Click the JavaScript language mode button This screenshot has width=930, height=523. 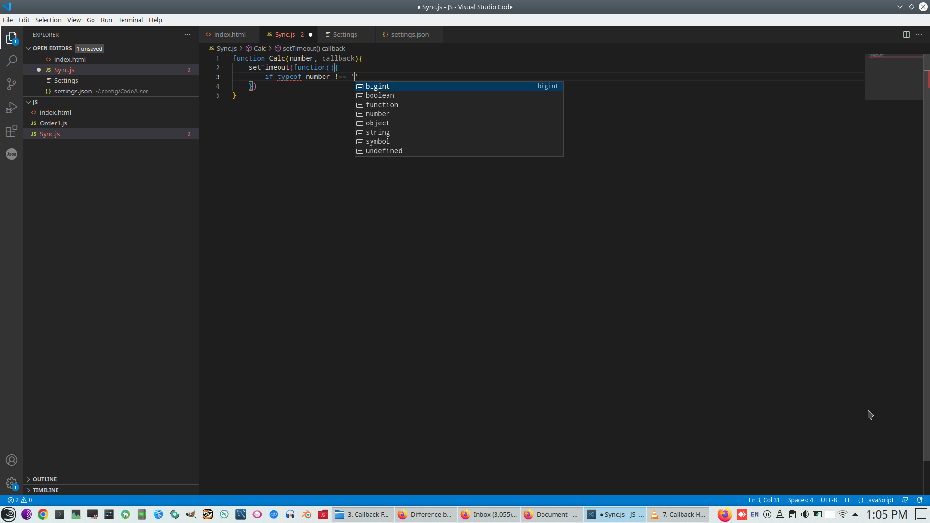(x=880, y=500)
